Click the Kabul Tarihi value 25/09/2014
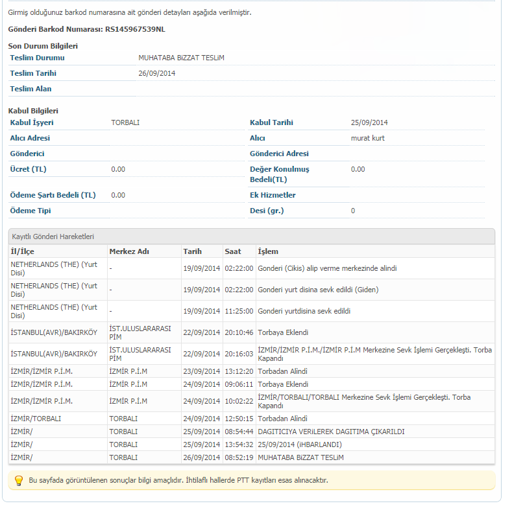This screenshot has width=512, height=508. pos(369,122)
